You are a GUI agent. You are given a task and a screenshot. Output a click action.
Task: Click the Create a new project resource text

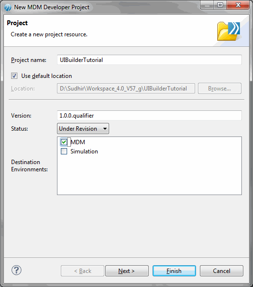tap(49, 34)
